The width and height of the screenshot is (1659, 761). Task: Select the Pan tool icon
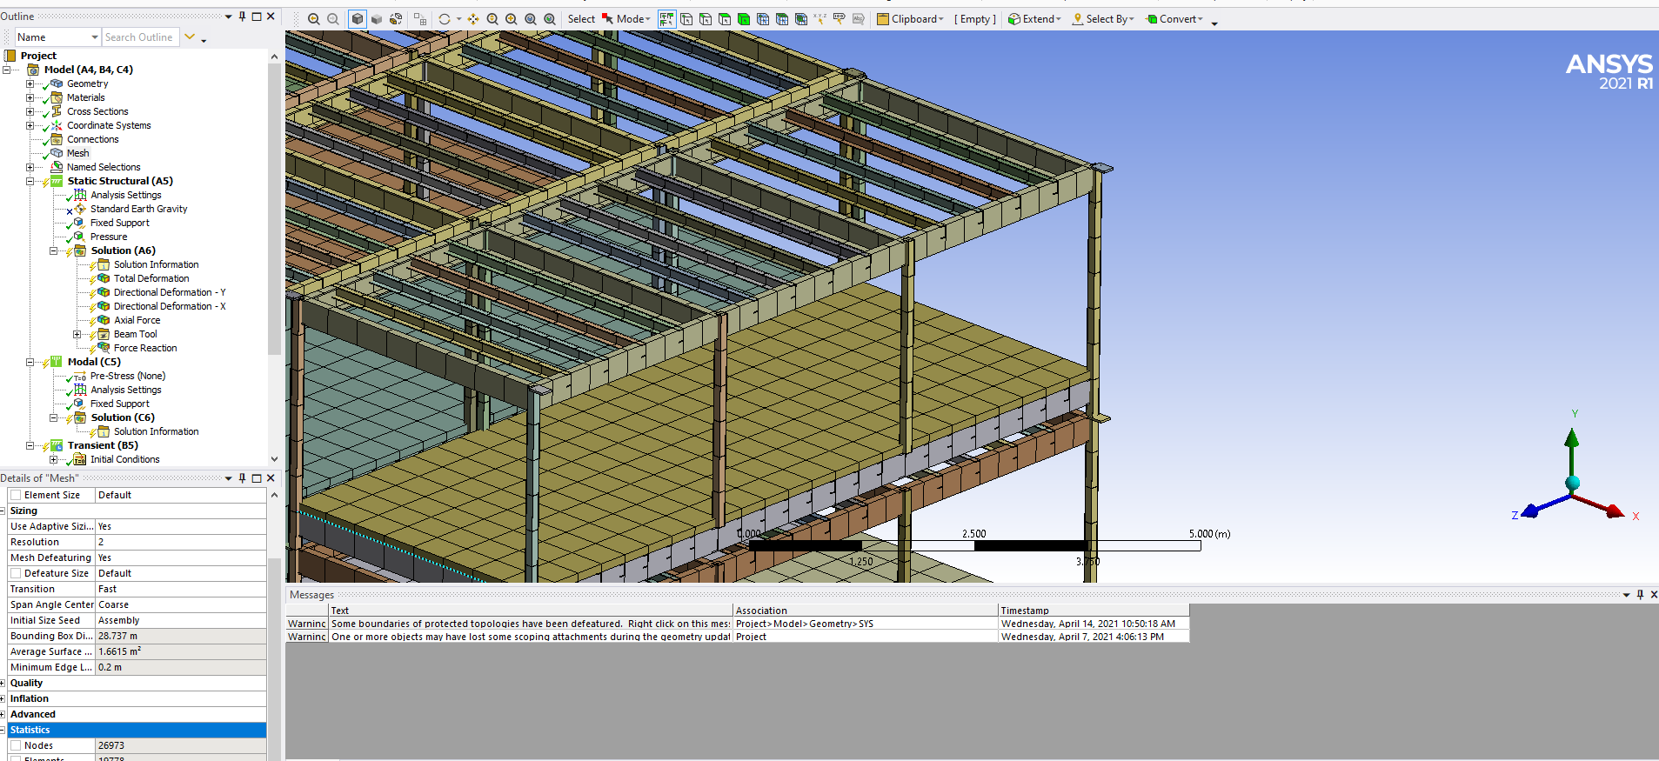point(473,19)
